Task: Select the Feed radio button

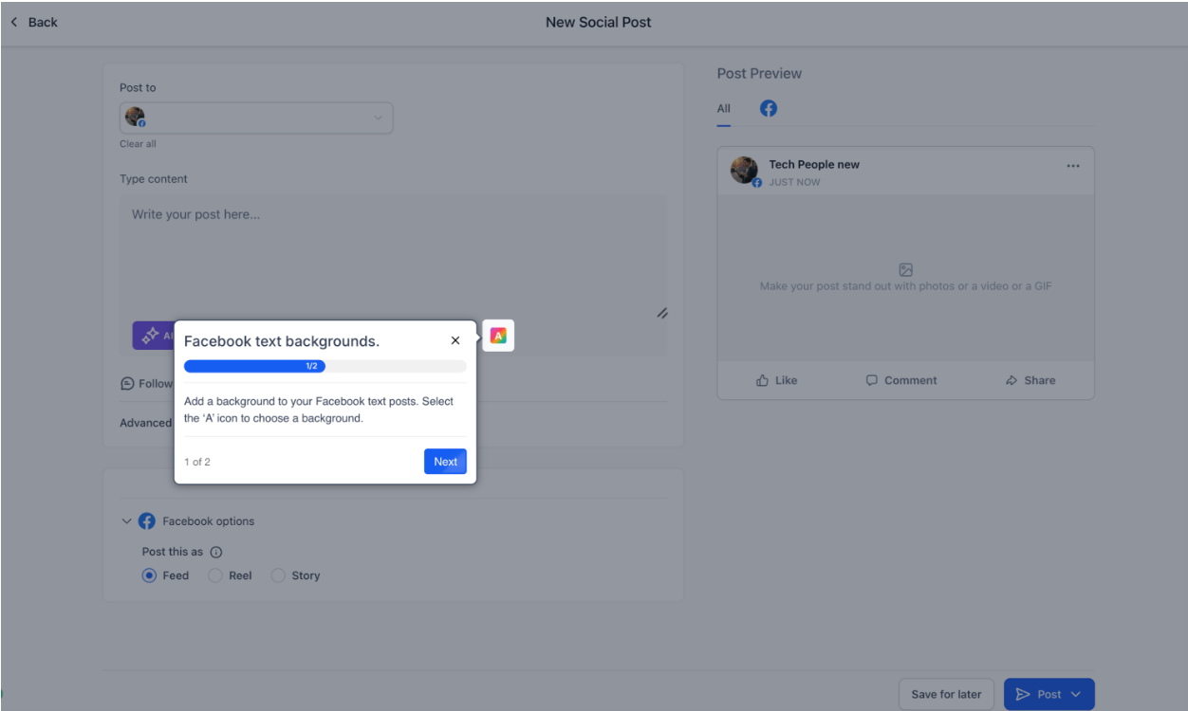Action: (x=149, y=575)
